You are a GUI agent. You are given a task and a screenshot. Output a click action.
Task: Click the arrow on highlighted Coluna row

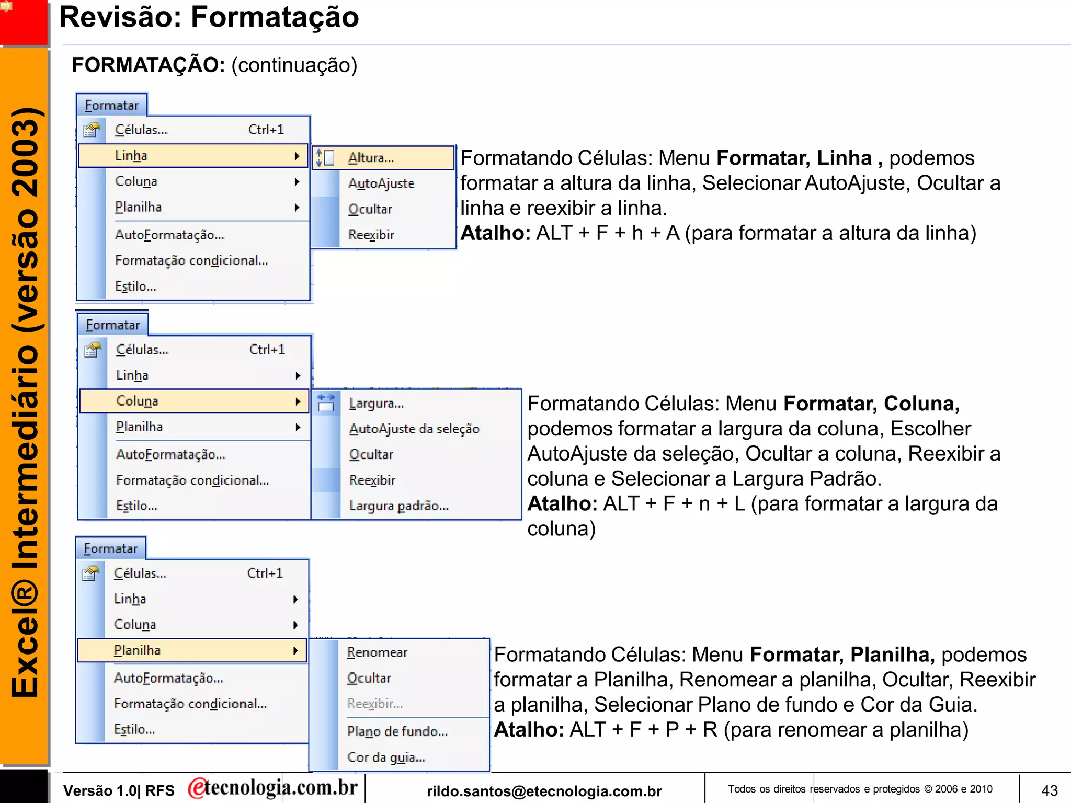[x=298, y=401]
